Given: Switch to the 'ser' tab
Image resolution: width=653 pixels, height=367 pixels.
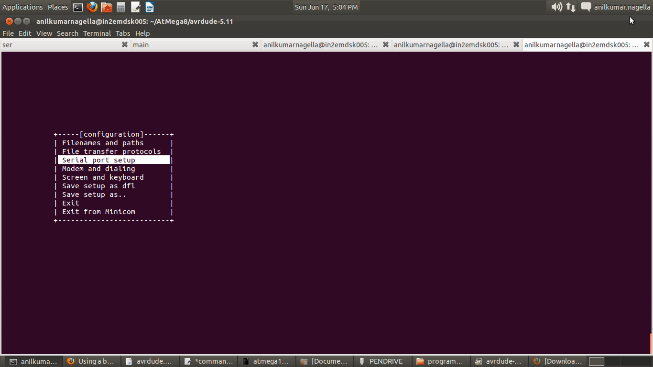Looking at the screenshot, I should tap(65, 45).
